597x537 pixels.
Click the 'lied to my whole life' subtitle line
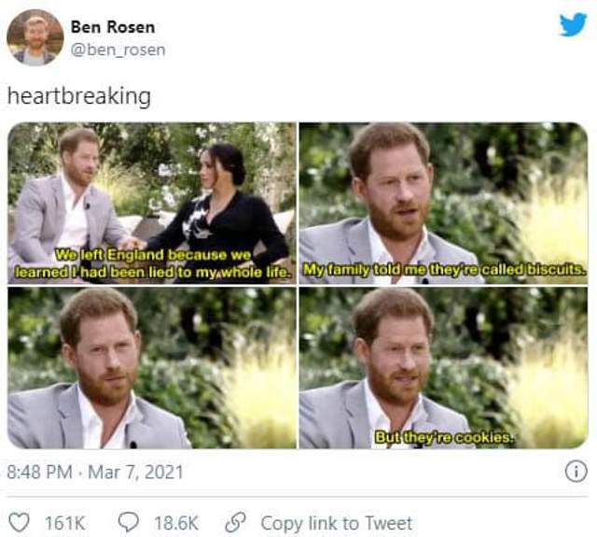tap(153, 272)
